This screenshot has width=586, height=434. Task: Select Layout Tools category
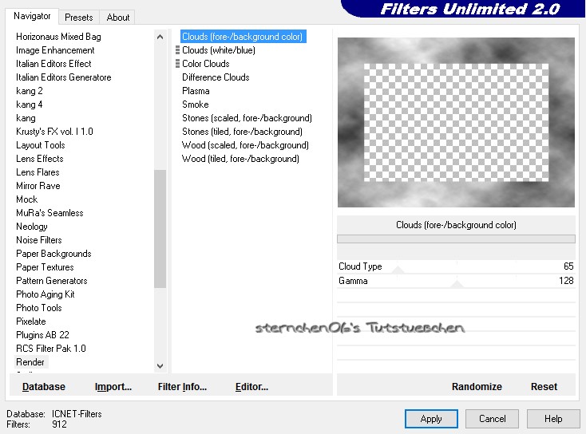[41, 145]
